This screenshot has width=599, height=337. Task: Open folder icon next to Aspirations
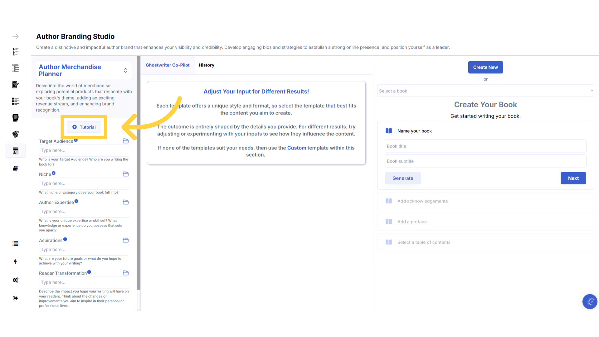pyautogui.click(x=126, y=240)
